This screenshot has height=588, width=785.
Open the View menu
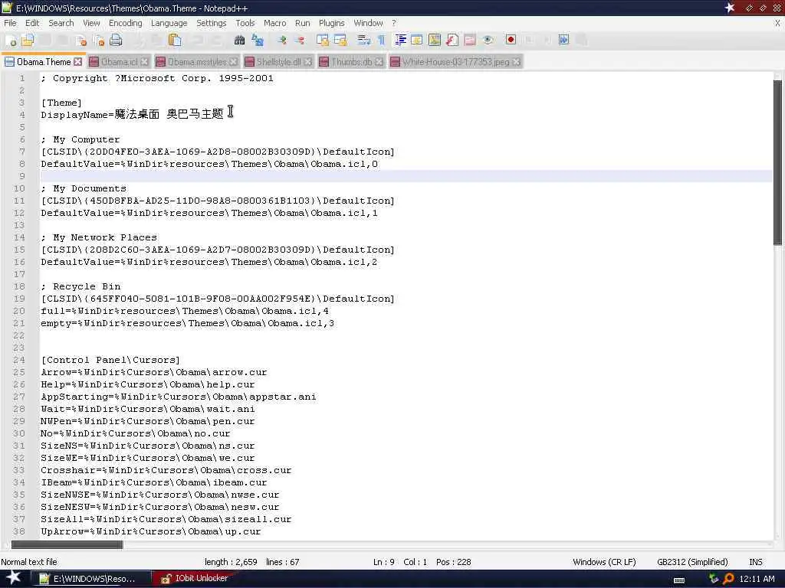click(x=91, y=23)
